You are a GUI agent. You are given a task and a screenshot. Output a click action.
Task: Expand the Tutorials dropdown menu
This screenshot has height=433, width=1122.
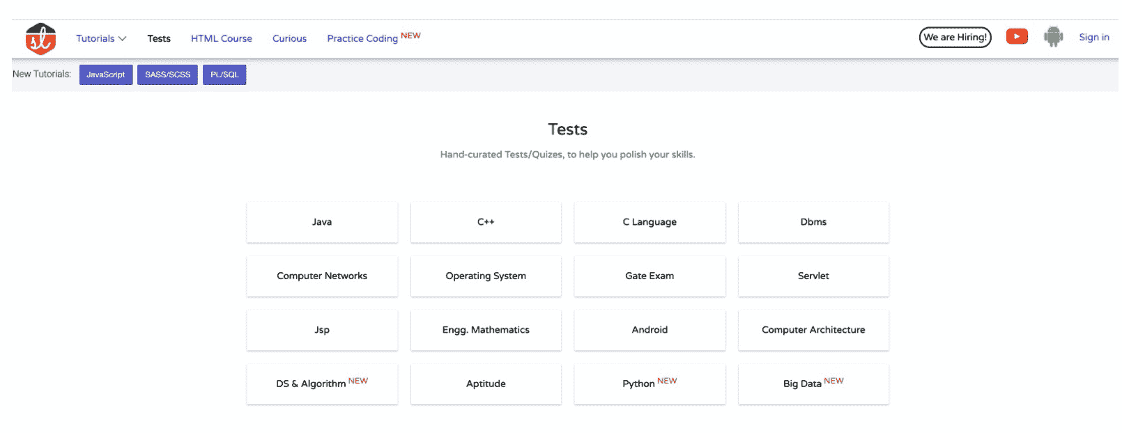101,39
